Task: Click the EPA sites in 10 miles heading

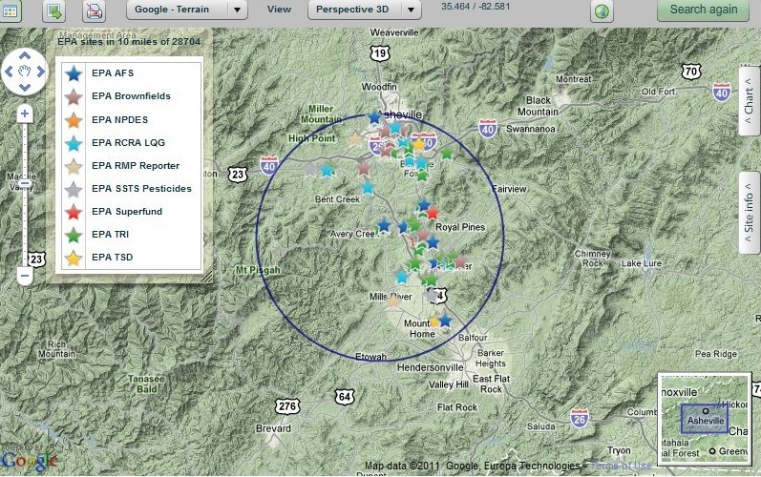Action: pyautogui.click(x=129, y=42)
